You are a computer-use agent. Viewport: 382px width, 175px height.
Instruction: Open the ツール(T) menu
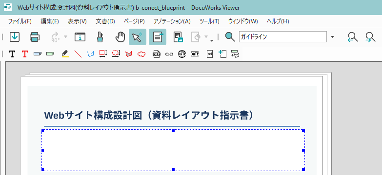click(209, 21)
